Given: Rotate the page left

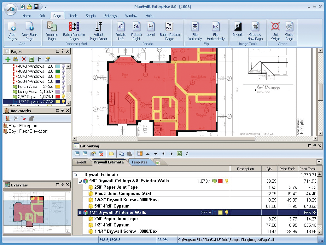Looking at the screenshot, I should click(x=121, y=31).
